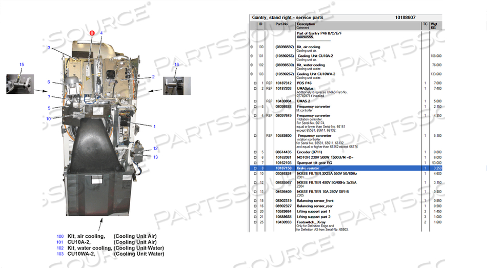Image resolution: width=487 pixels, height=268 pixels.
Task: Select callout number 5 in the diagram
Action: click(49, 108)
